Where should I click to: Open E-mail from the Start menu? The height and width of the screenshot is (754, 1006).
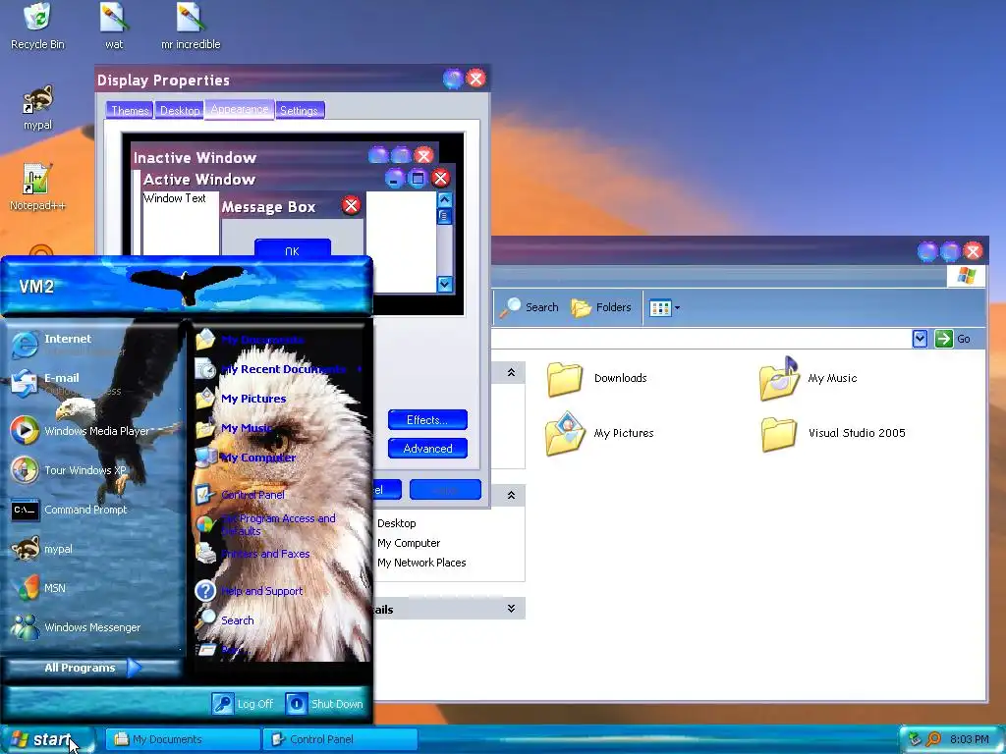tap(93, 384)
